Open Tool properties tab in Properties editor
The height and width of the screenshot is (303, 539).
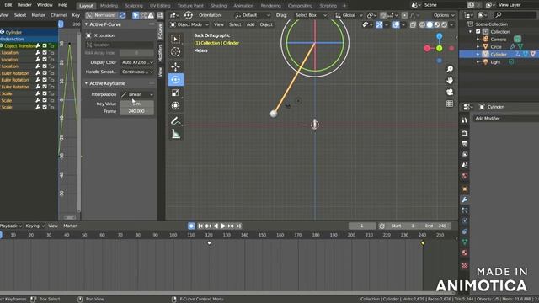click(x=465, y=120)
